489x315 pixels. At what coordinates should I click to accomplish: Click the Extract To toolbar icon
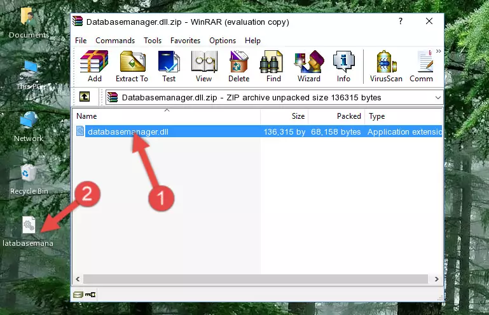tap(132, 66)
